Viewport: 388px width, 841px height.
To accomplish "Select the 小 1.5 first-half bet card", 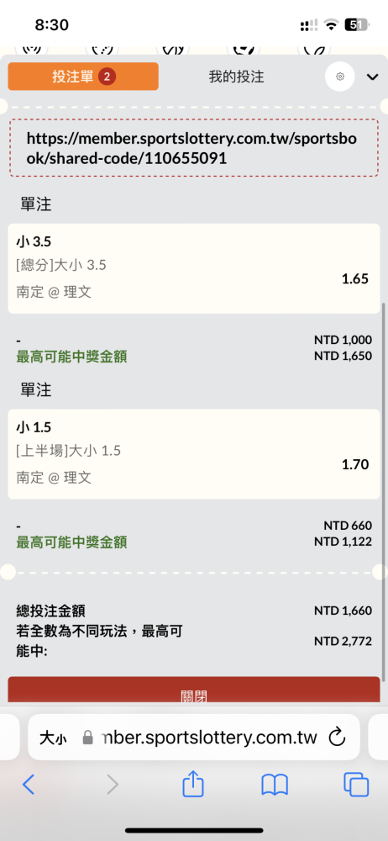I will (x=193, y=454).
